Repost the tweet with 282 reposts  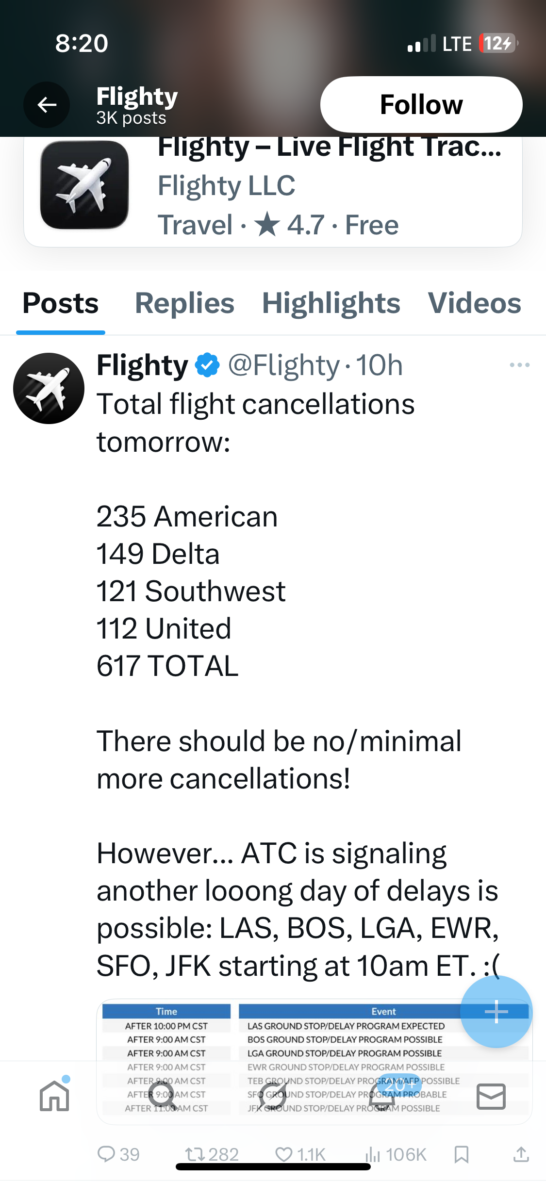tap(212, 1154)
